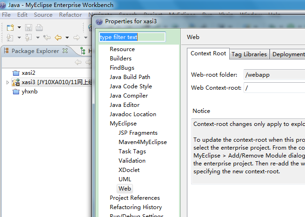Image resolution: width=305 pixels, height=217 pixels.
Task: Open the Source menu
Action: click(43, 15)
